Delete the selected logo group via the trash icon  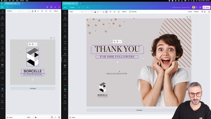click(33, 44)
